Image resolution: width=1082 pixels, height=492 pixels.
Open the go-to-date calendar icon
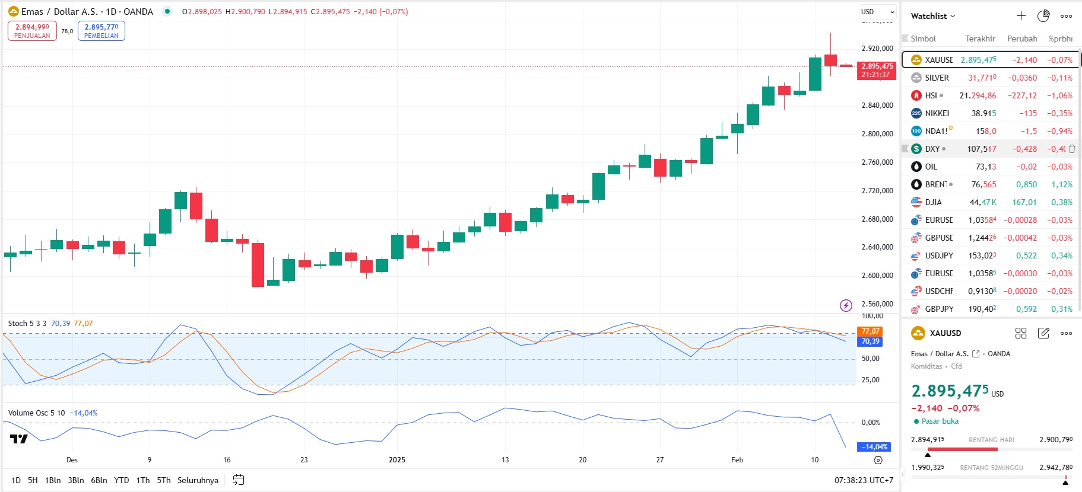click(x=239, y=480)
